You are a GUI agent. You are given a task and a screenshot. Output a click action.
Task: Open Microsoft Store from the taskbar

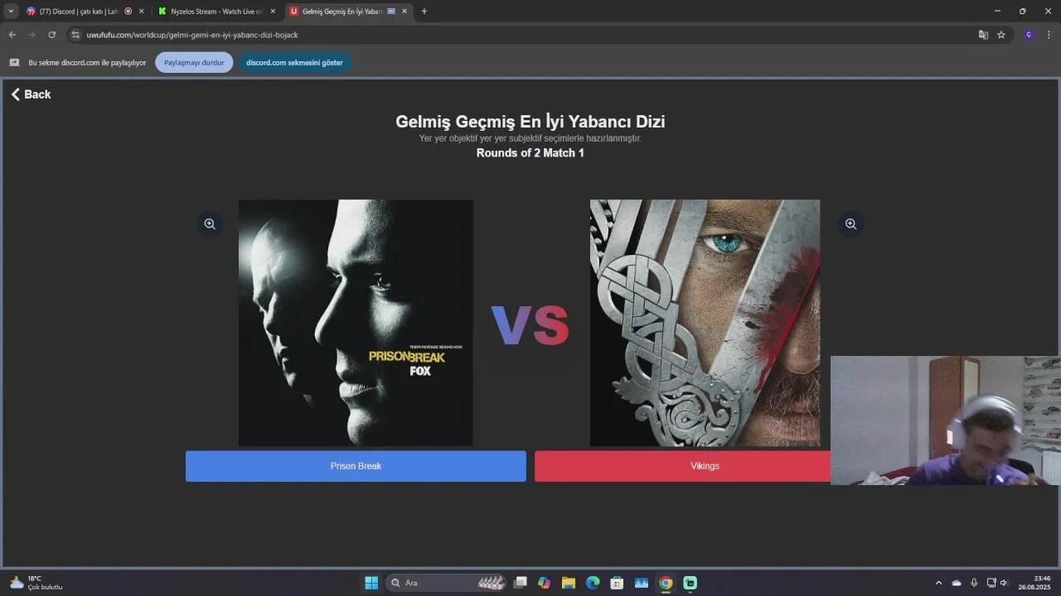pos(617,583)
